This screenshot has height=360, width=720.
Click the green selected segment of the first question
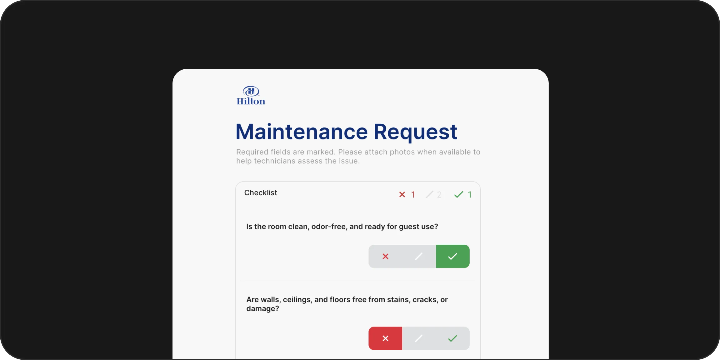(452, 256)
